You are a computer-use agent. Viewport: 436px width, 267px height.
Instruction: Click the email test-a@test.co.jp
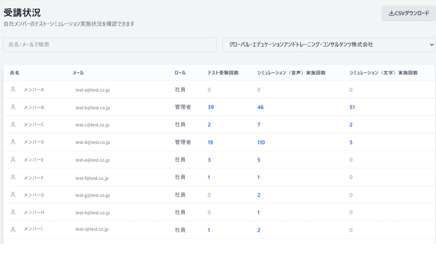(93, 90)
